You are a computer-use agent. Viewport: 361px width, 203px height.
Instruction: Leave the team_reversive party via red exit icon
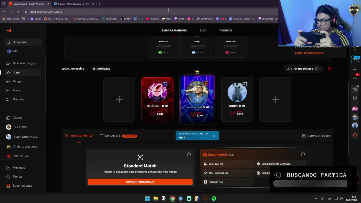point(330,69)
